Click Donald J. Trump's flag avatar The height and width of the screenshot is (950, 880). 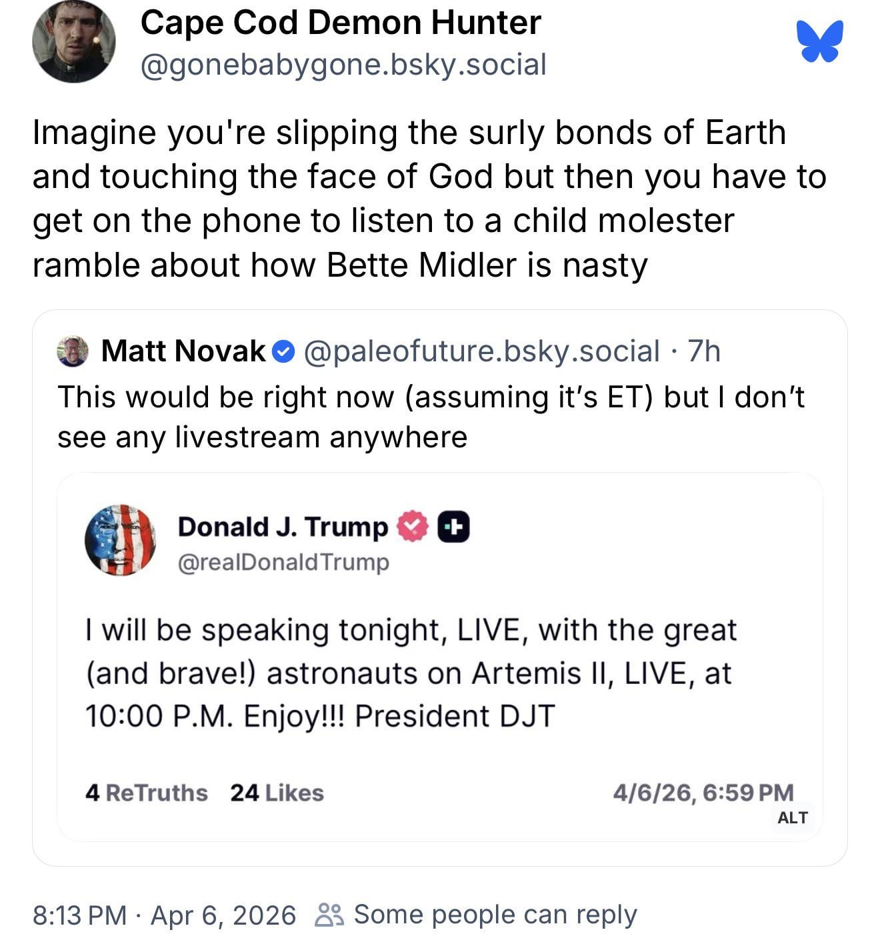click(121, 540)
